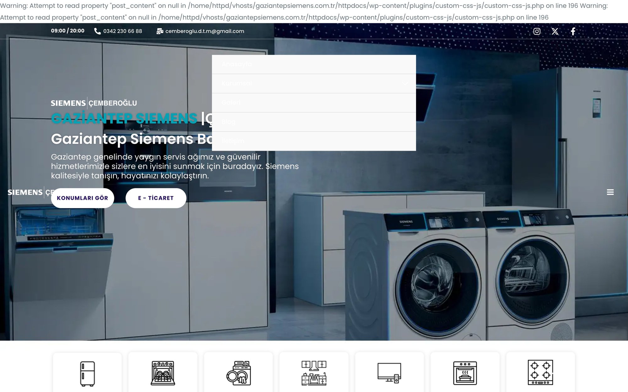Open the Instagram profile icon
Screen dimensions: 628x392
click(x=537, y=31)
